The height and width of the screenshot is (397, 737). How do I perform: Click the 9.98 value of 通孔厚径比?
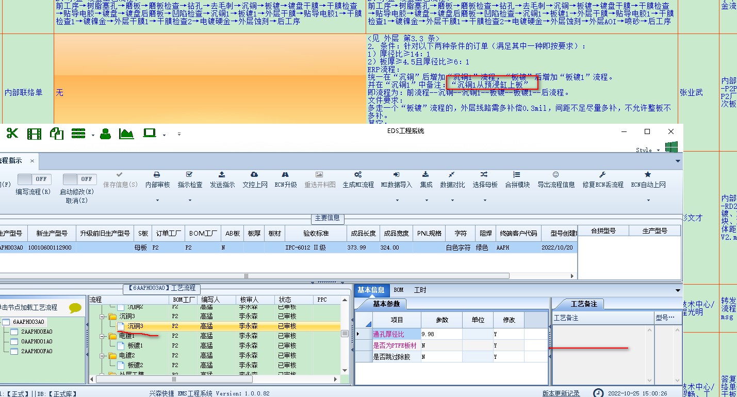tap(441, 335)
